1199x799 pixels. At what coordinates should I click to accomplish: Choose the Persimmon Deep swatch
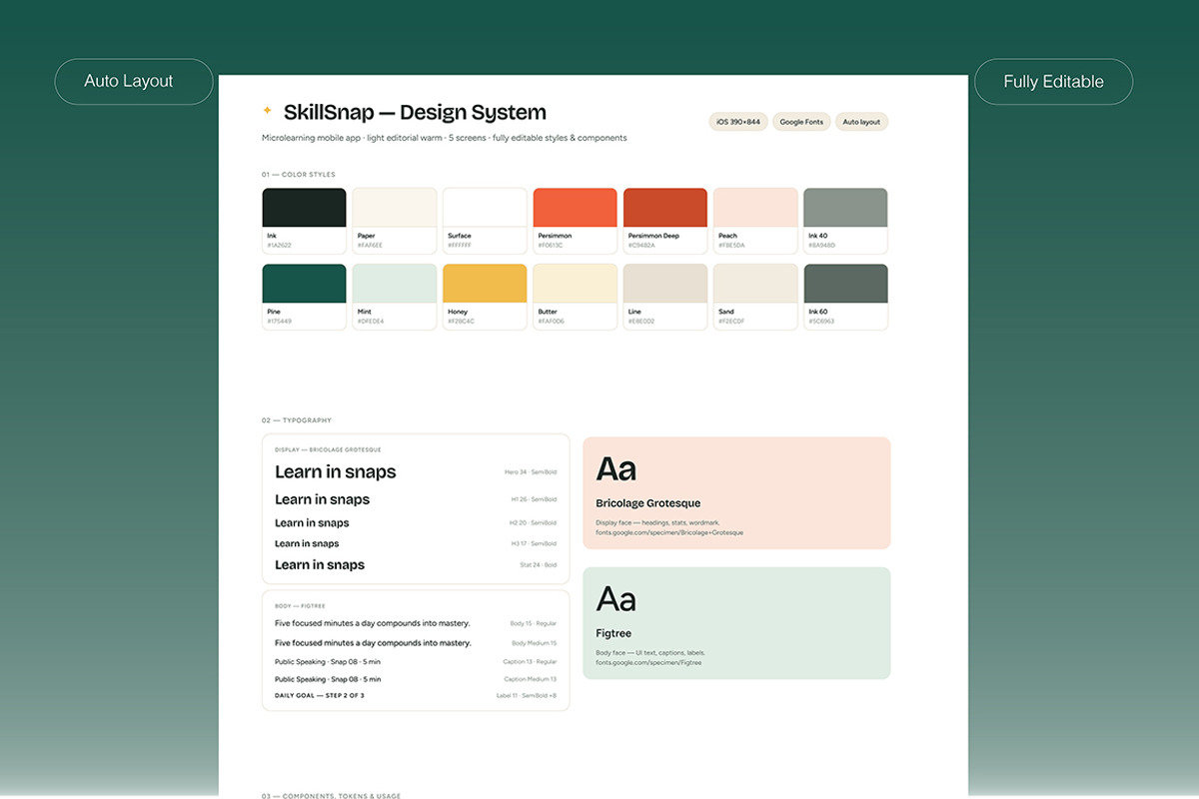click(x=665, y=208)
